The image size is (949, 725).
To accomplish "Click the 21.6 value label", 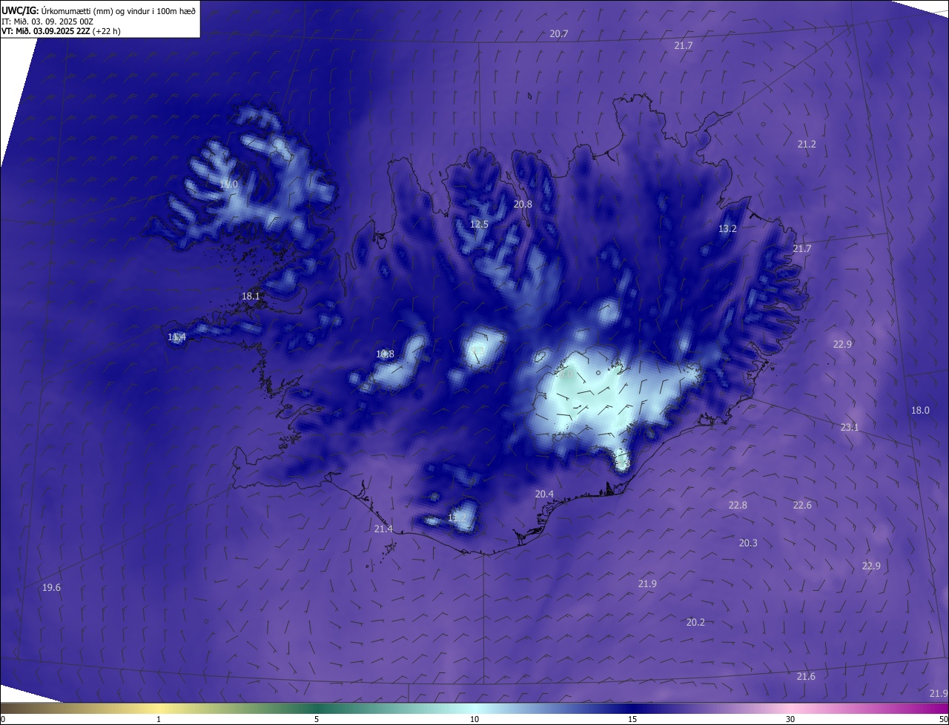I will pyautogui.click(x=806, y=676).
